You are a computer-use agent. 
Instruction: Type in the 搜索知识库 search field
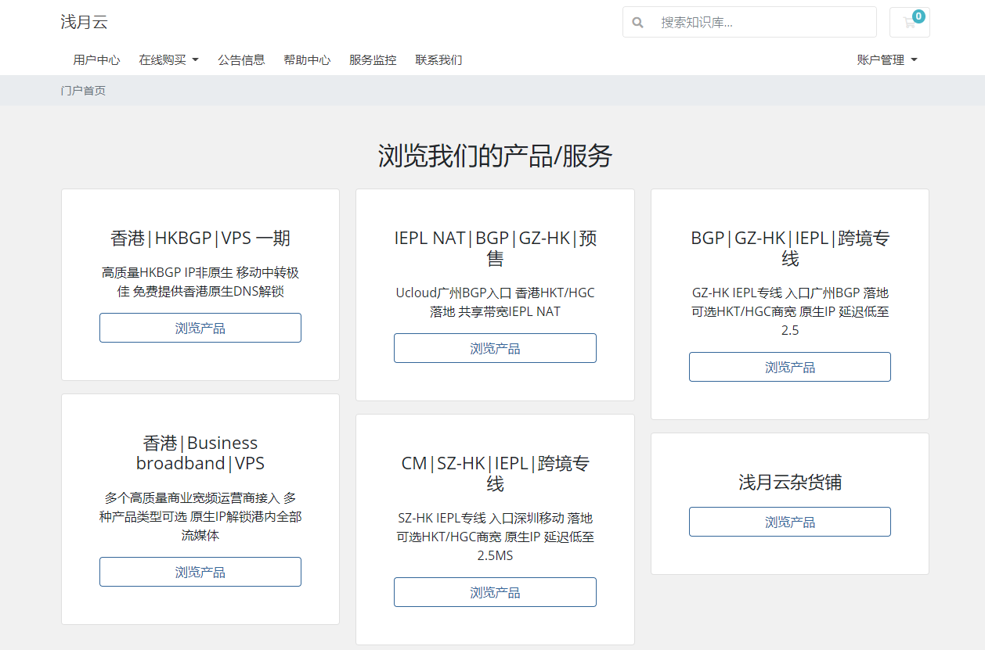point(759,23)
